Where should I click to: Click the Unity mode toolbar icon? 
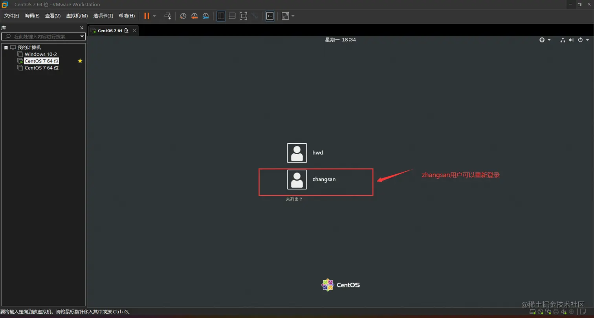pyautogui.click(x=255, y=16)
